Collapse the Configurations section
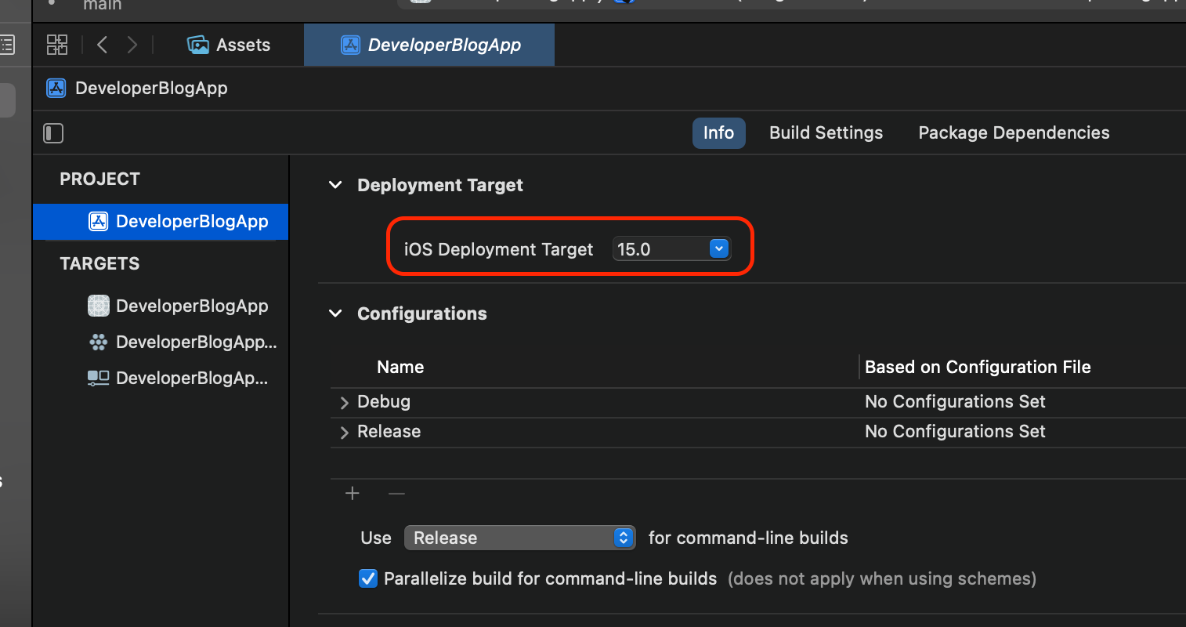Viewport: 1186px width, 627px height. coord(335,313)
